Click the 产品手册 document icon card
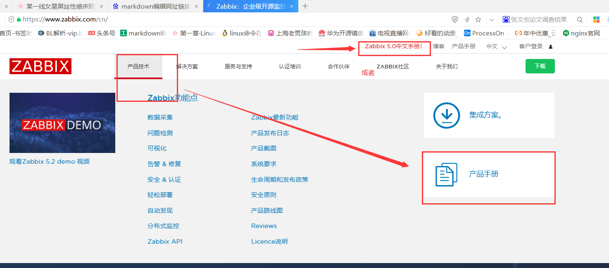This screenshot has width=609, height=268. coord(489,174)
